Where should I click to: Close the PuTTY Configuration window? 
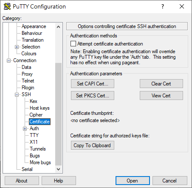(x=182, y=6)
